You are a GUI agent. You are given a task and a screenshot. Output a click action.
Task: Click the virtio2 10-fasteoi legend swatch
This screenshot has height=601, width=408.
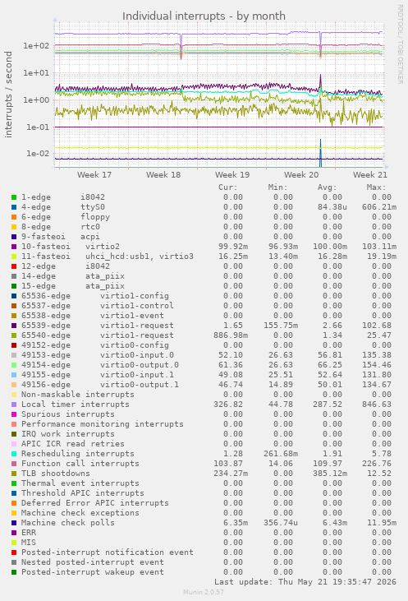click(14, 247)
